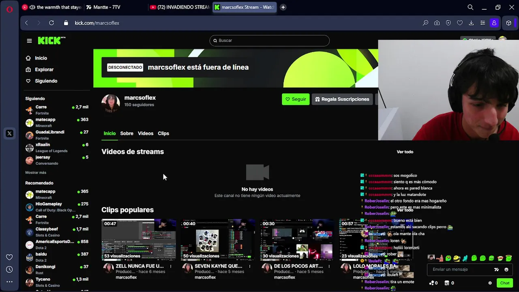Screen dimensions: 519x292
Task: Open baldu recommended channel
Action: [x=57, y=257]
